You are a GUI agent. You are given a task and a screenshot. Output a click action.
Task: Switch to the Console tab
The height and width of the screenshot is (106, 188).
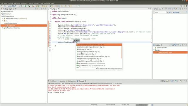click(x=82, y=81)
